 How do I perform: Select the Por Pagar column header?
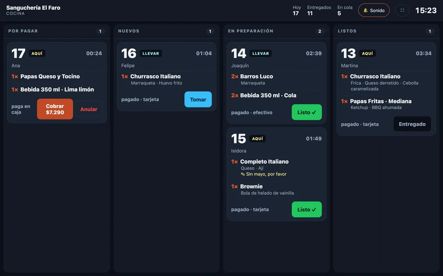(x=23, y=31)
